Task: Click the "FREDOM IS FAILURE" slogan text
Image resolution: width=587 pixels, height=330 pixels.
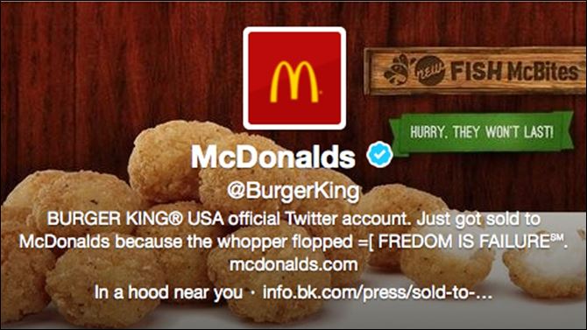Action: (x=463, y=242)
